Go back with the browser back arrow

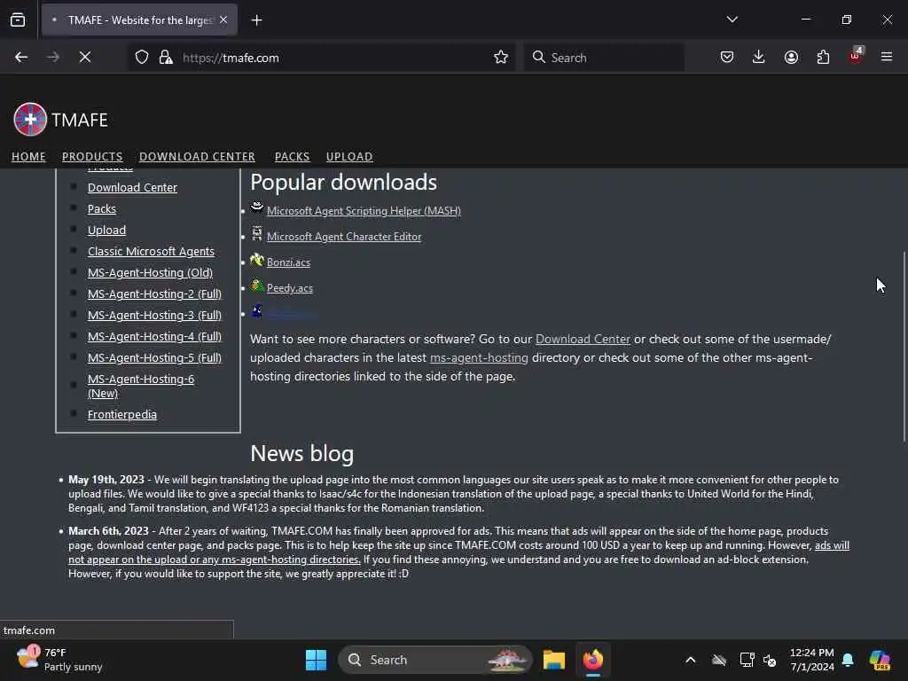click(21, 57)
